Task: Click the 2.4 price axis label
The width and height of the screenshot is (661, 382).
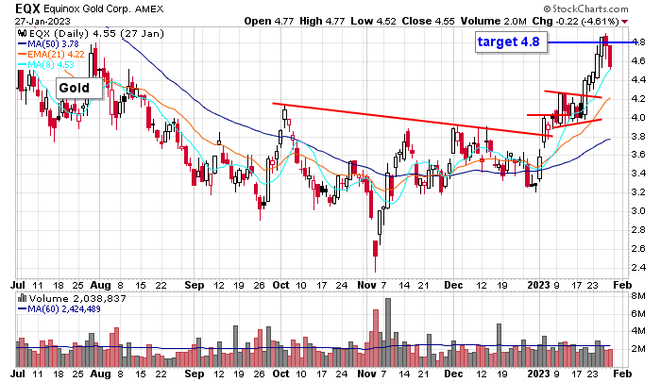Action: tap(639, 268)
